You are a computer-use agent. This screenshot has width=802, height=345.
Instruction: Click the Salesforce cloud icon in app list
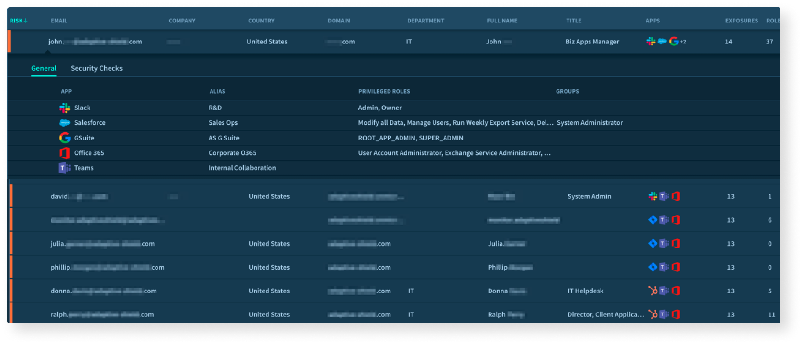coord(65,123)
